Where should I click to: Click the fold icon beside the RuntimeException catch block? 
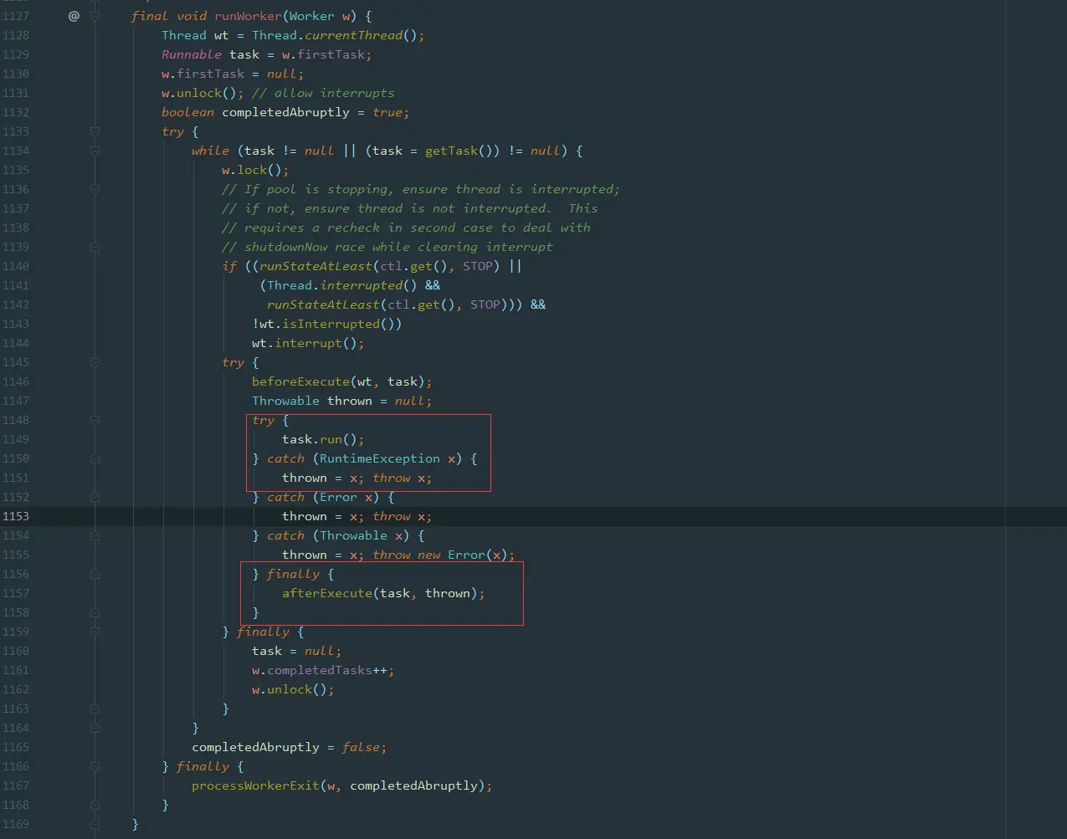point(94,458)
